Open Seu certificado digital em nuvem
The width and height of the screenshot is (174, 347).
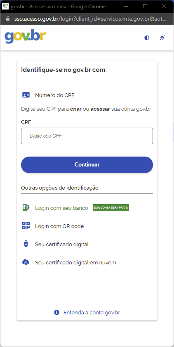tap(75, 262)
